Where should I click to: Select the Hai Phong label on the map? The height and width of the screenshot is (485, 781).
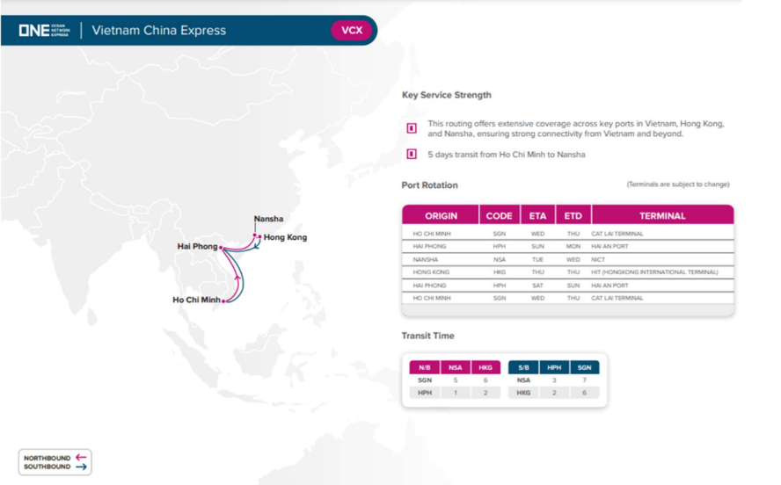[x=197, y=247]
